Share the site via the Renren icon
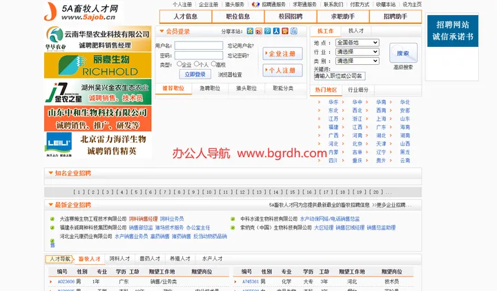 coord(276,31)
